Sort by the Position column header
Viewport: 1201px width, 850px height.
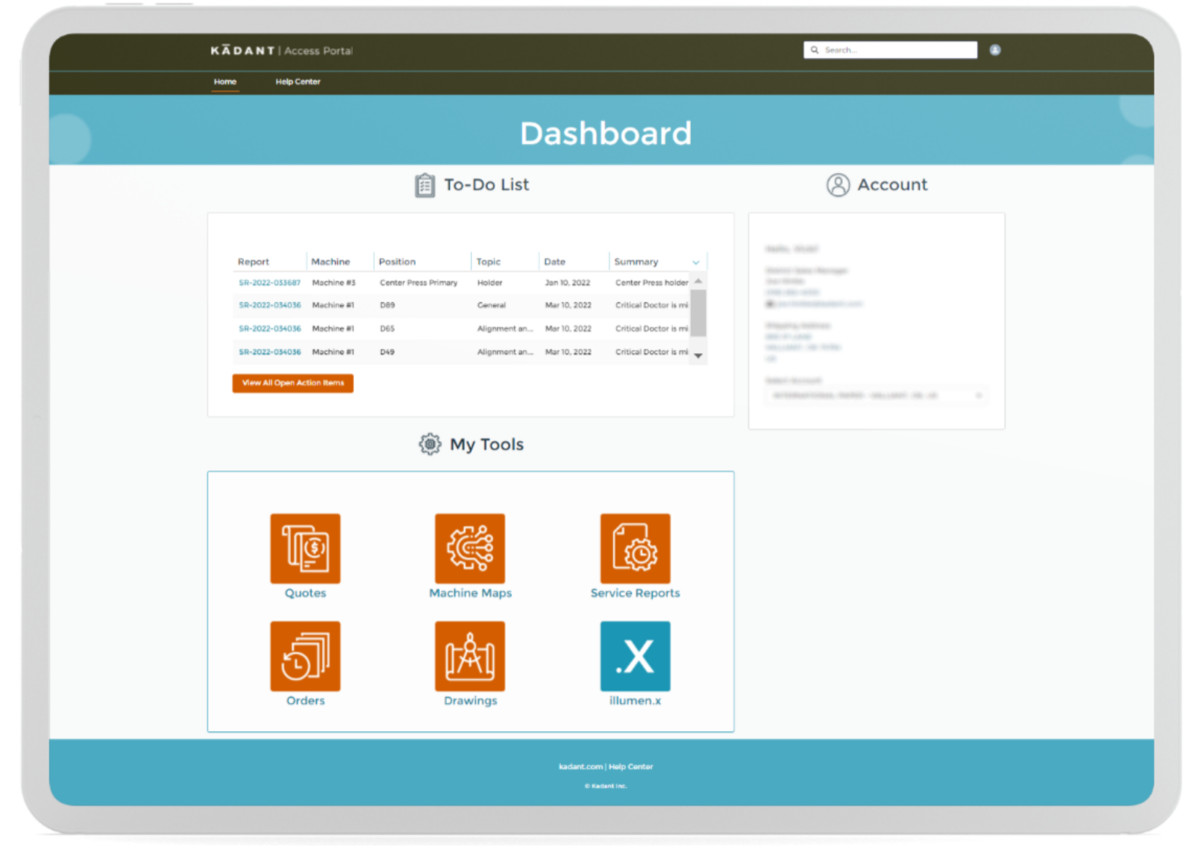click(397, 262)
